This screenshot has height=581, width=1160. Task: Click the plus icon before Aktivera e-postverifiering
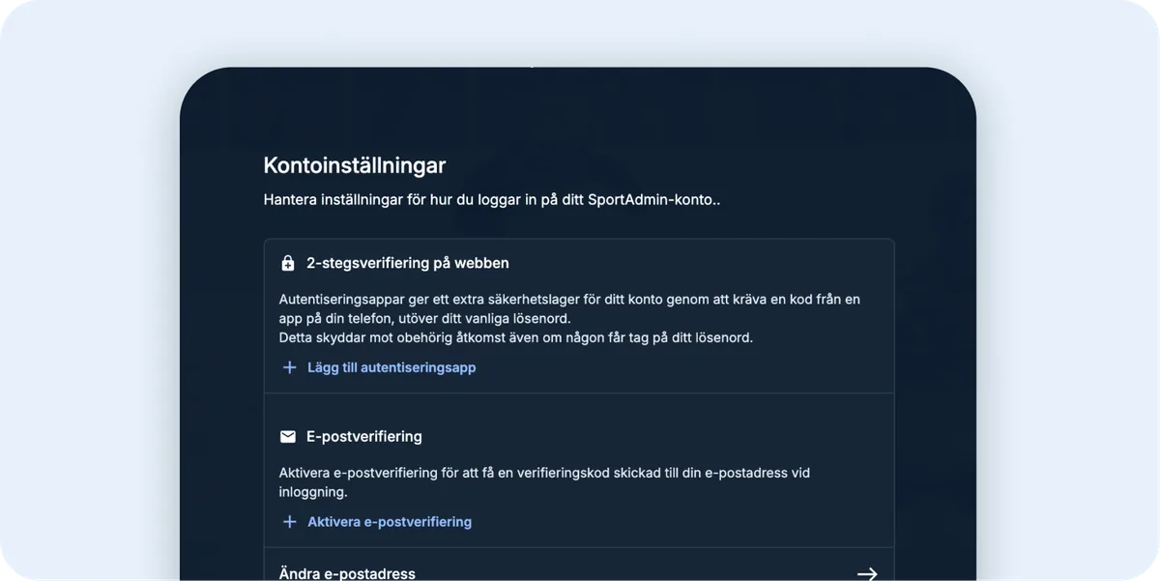click(x=289, y=522)
